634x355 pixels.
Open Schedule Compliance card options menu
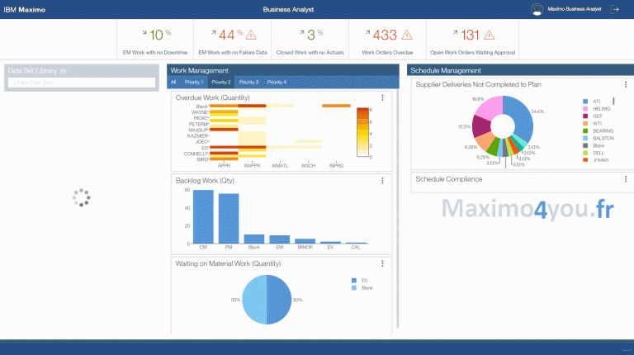click(x=626, y=179)
